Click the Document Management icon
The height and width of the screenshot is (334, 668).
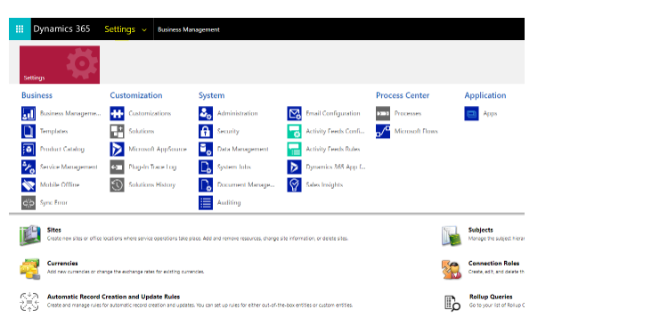click(x=206, y=185)
